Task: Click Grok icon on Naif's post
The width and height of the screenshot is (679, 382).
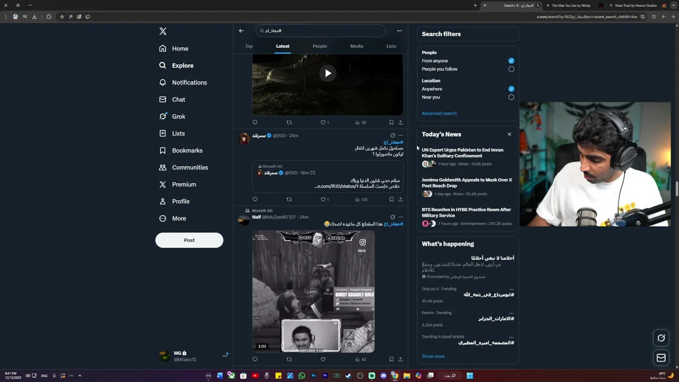Action: coord(393,217)
